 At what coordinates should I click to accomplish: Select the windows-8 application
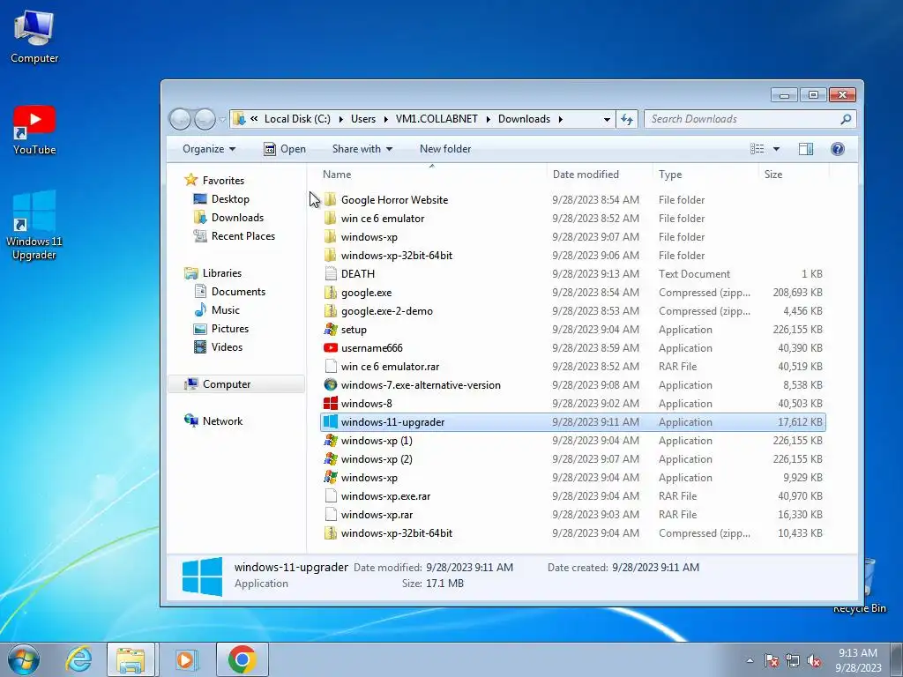(x=573, y=404)
